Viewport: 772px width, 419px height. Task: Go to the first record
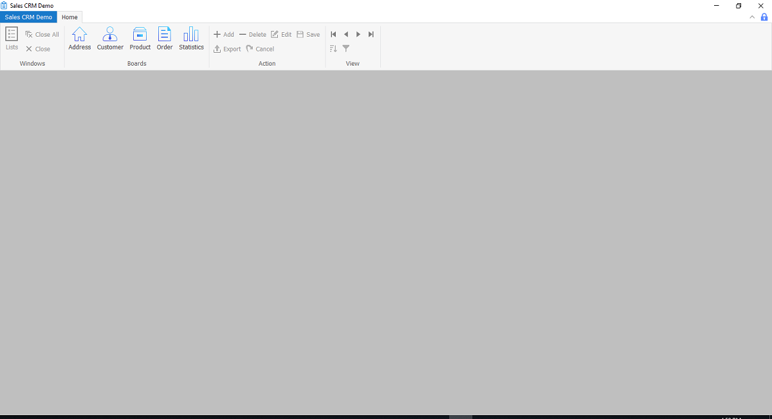(x=333, y=35)
